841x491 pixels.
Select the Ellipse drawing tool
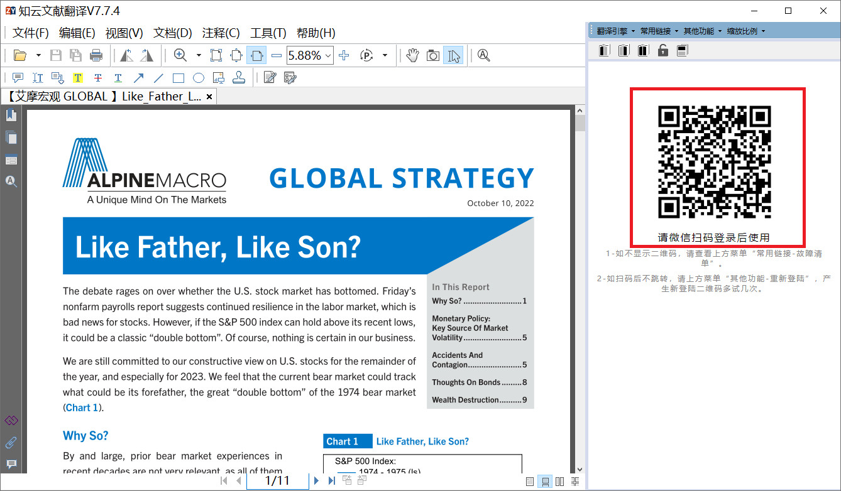coord(199,78)
